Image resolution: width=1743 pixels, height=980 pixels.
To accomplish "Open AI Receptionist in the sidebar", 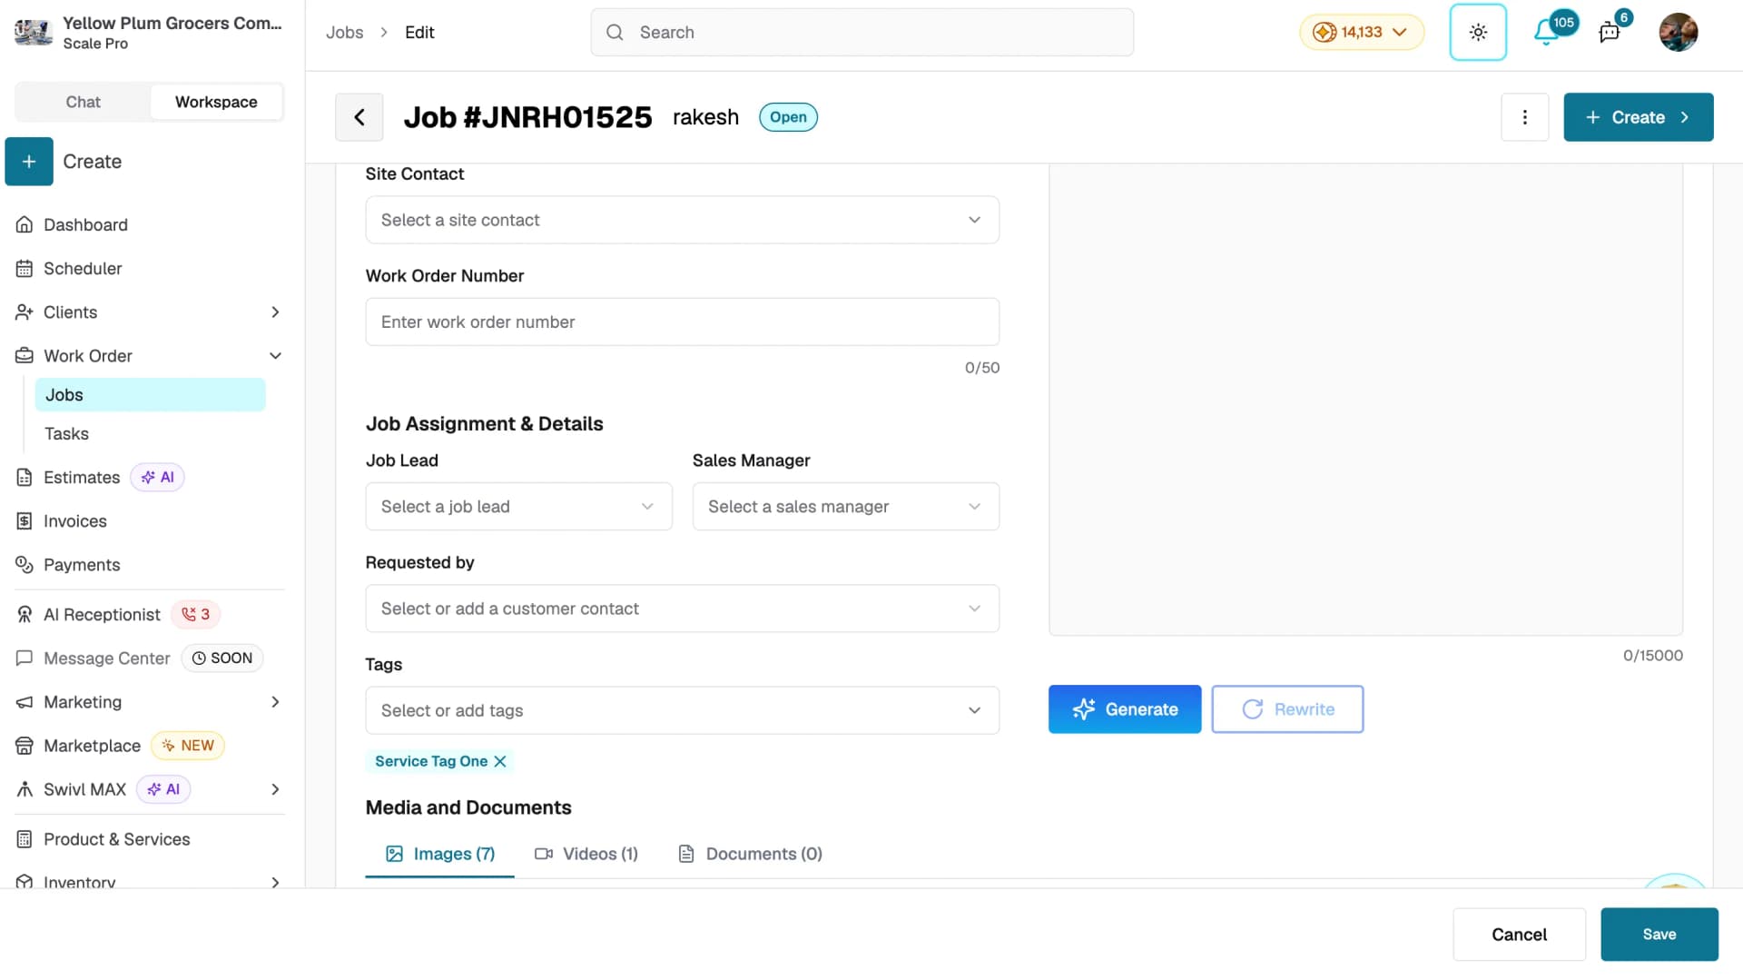I will 102,615.
